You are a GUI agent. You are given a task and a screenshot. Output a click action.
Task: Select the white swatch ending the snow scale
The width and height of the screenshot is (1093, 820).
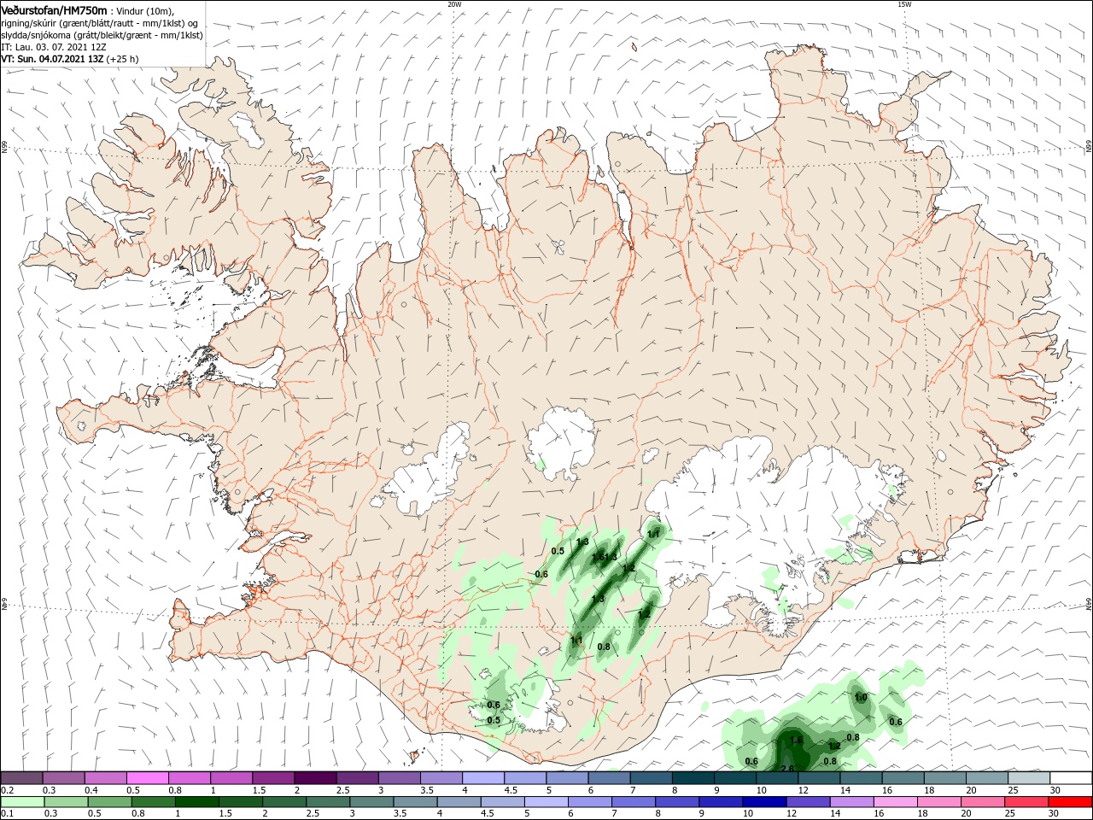point(1071,778)
